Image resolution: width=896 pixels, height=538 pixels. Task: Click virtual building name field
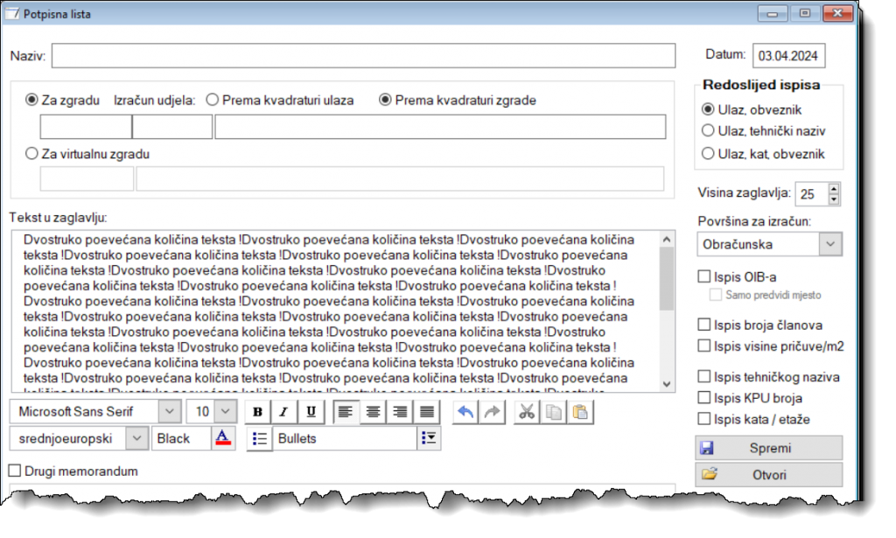click(400, 178)
